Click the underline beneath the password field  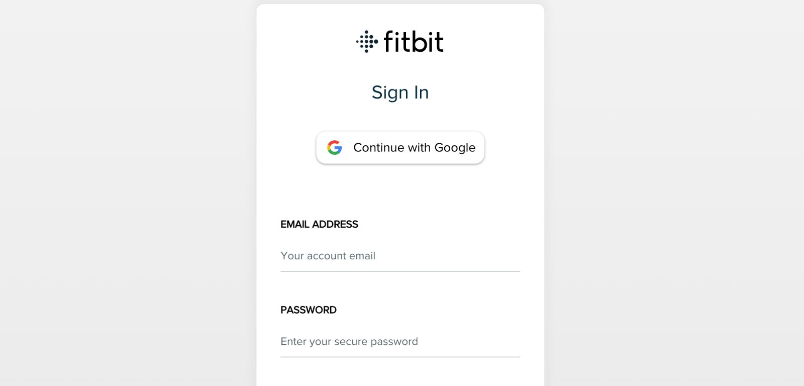click(400, 357)
